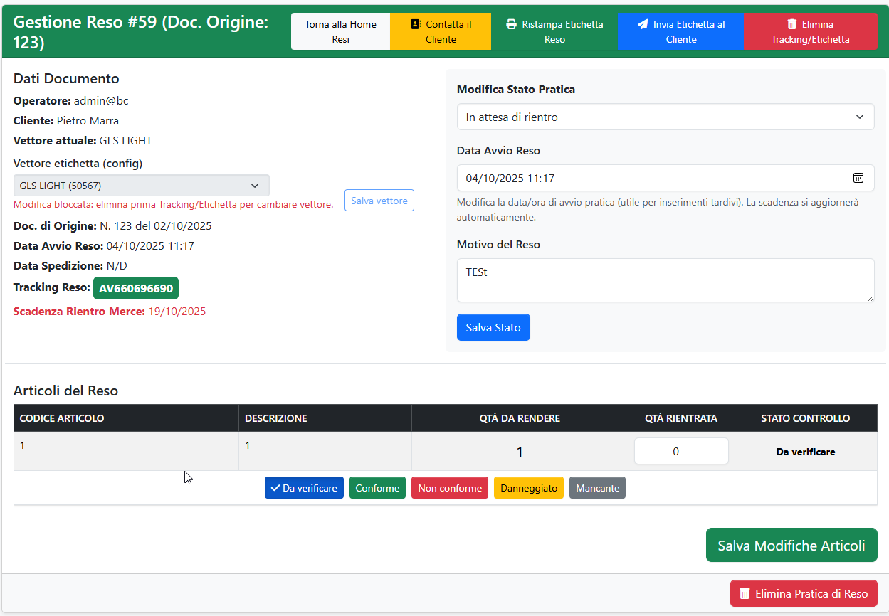Screen dimensions: 889x616
Task: Click the contact card icon on Contatta il Cliente
Action: [x=416, y=24]
